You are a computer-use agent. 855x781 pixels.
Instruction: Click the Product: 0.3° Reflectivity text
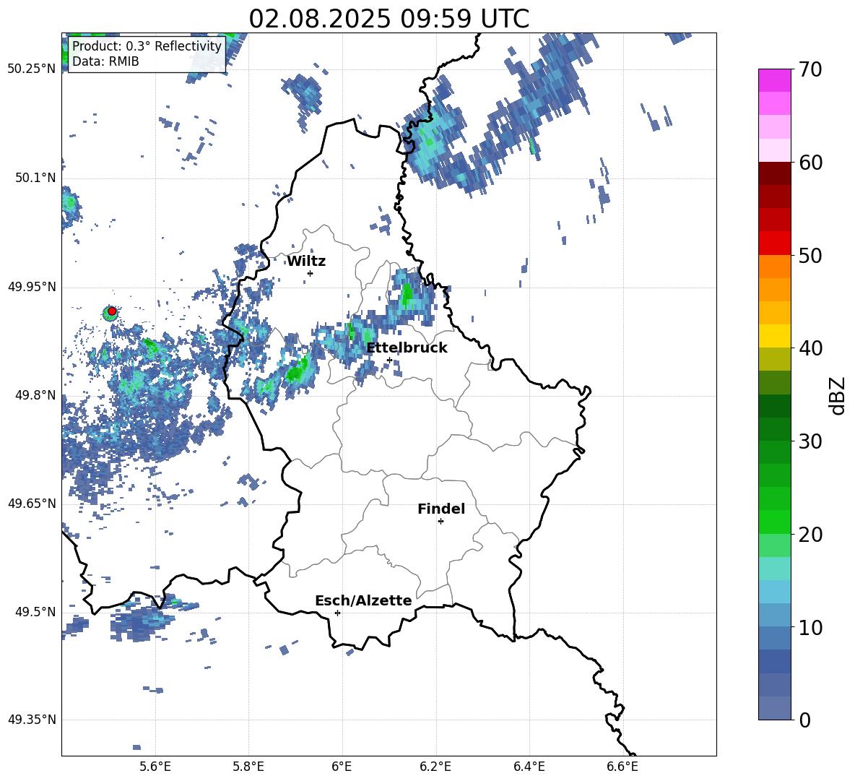tap(147, 46)
